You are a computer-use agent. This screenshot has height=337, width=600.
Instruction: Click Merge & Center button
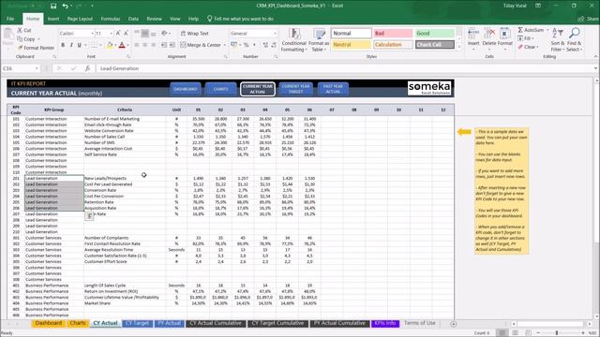pos(201,45)
